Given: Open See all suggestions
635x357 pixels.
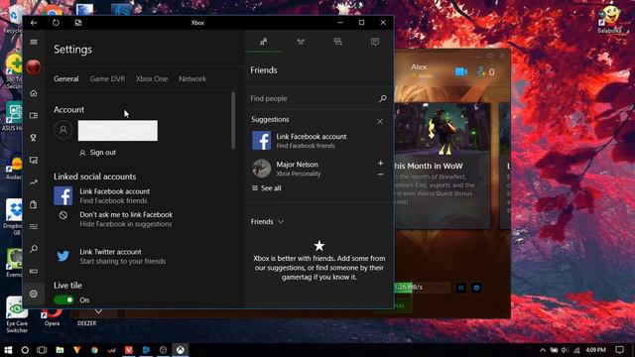Looking at the screenshot, I should (x=267, y=188).
